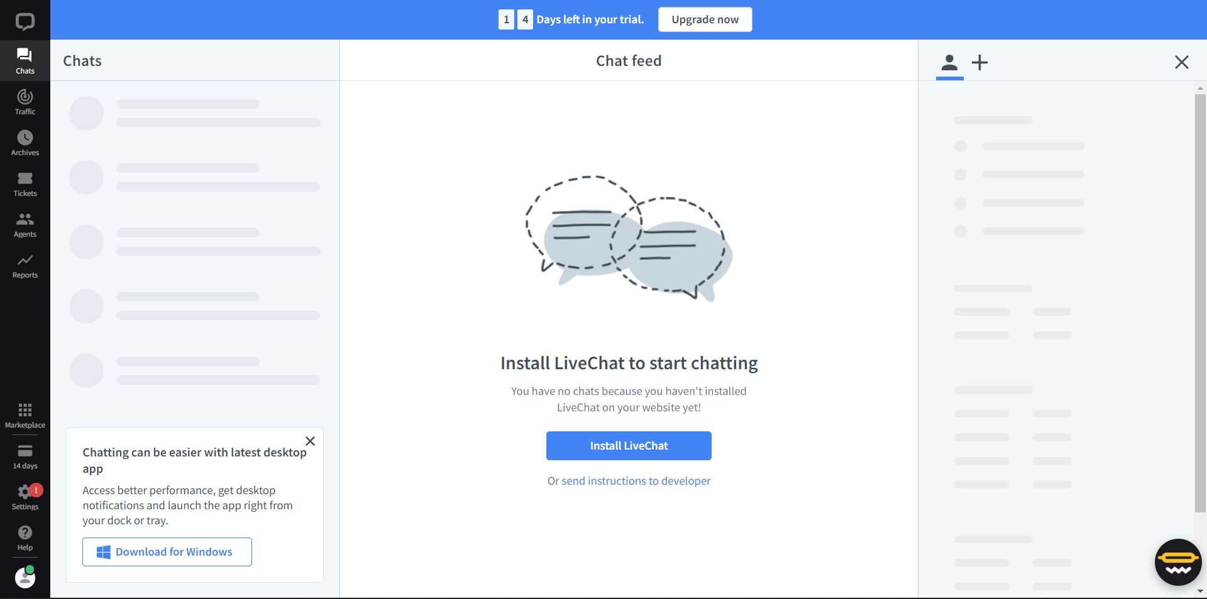Open the Help menu

pos(25,538)
